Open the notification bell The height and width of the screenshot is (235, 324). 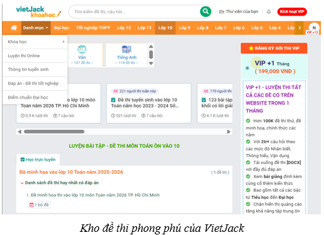(268, 12)
